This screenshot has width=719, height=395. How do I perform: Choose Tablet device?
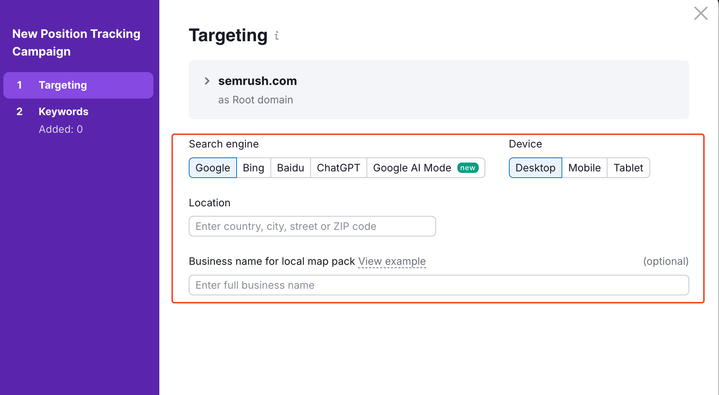pos(628,168)
